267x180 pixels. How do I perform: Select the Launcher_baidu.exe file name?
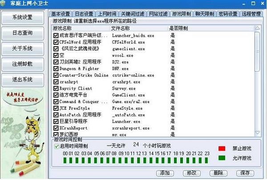[133, 36]
